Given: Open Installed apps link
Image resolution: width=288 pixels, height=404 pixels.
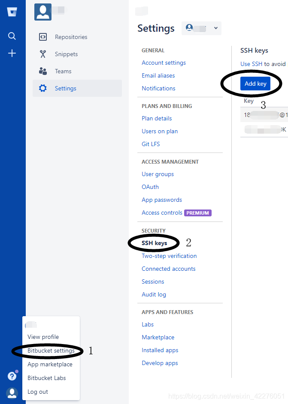Looking at the screenshot, I should tap(160, 350).
